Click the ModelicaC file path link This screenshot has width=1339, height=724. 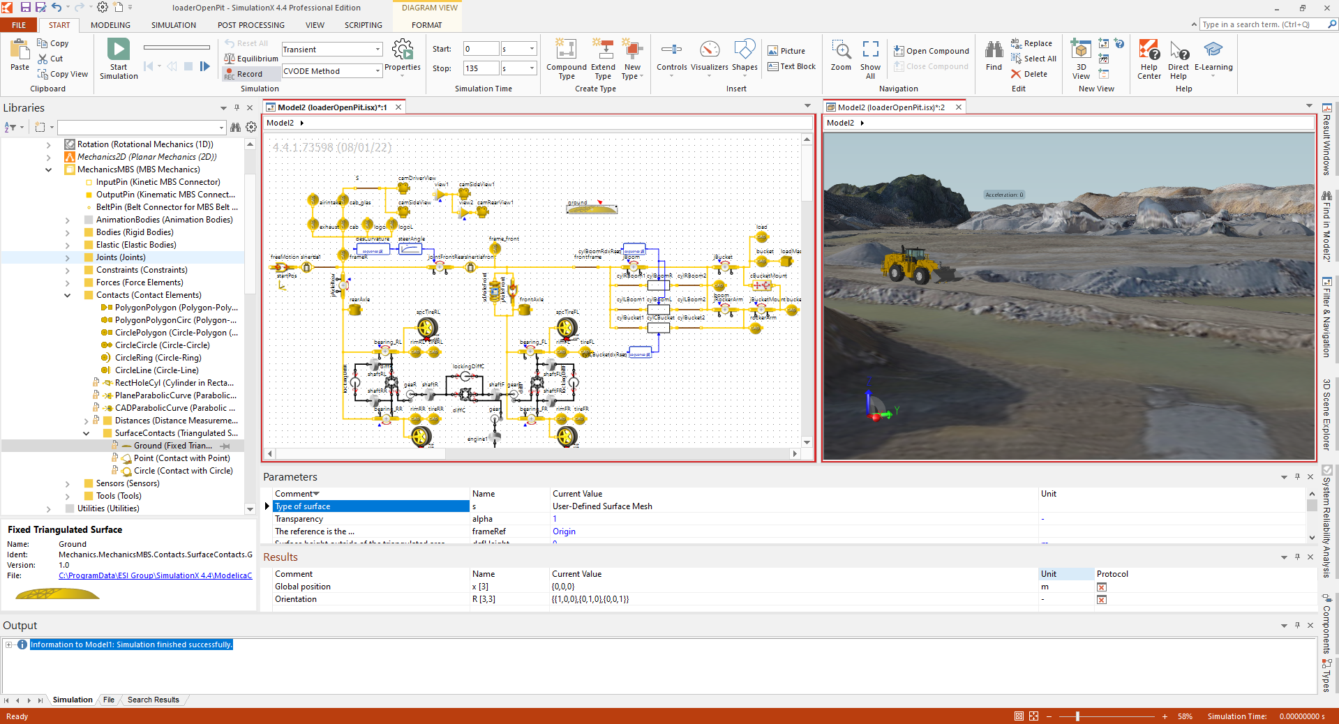[x=155, y=576]
